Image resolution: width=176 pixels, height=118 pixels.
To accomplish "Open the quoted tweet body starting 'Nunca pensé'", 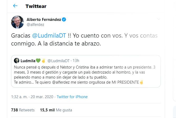I will point(84,72).
